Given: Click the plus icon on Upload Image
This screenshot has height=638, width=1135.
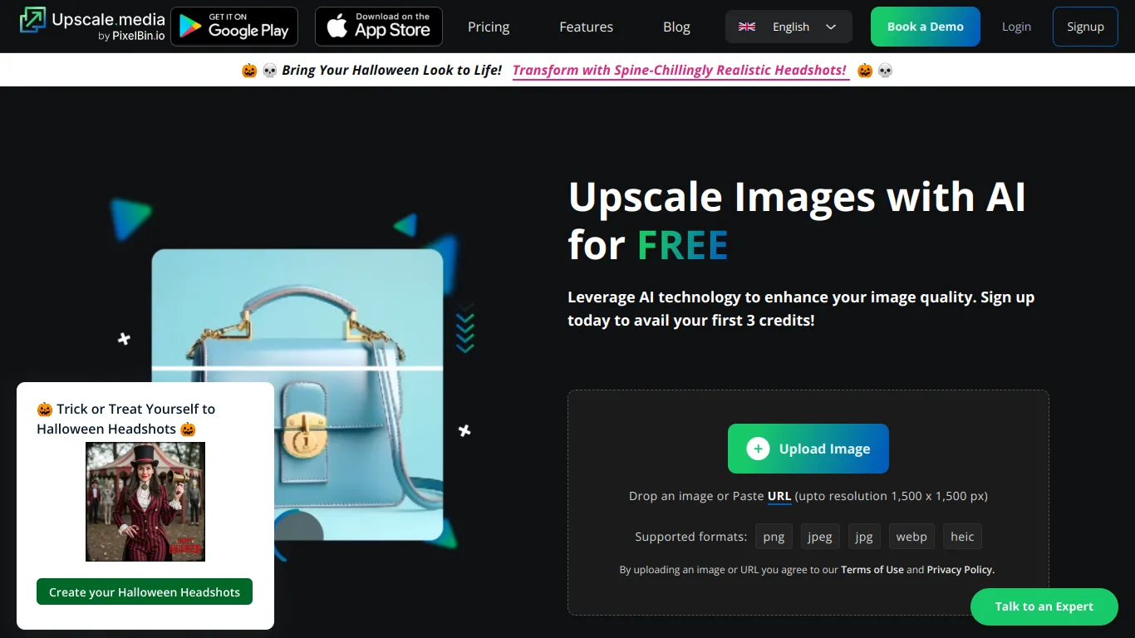Looking at the screenshot, I should 758,449.
